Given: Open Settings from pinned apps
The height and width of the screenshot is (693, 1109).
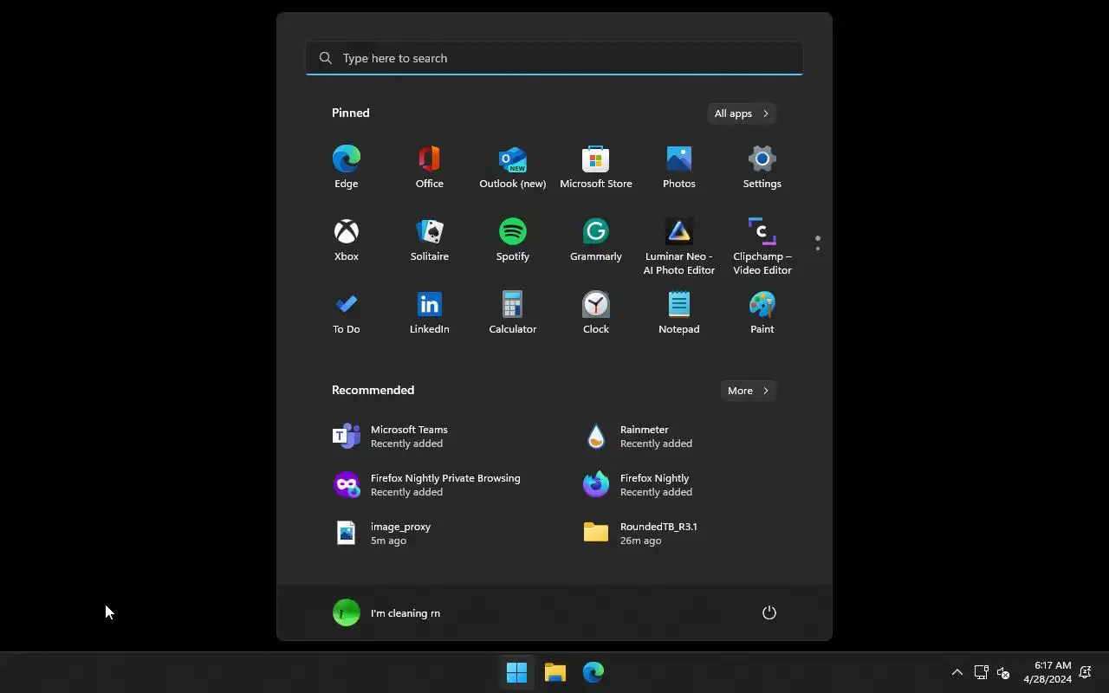Looking at the screenshot, I should point(762,167).
